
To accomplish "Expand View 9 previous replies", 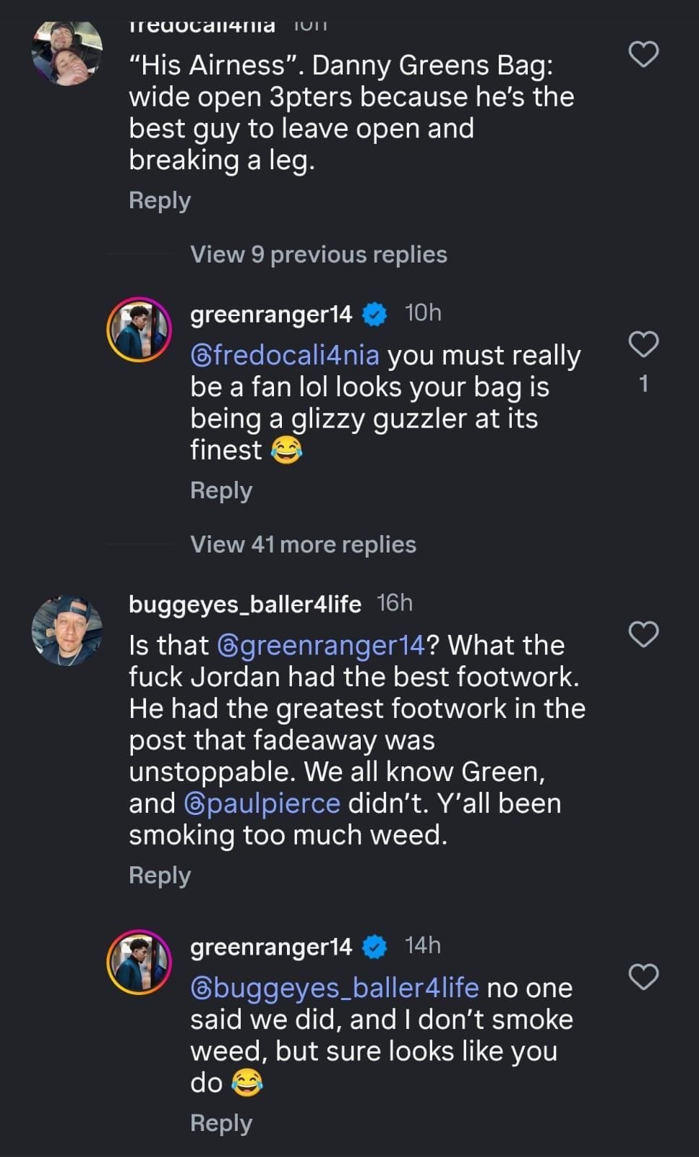I will [318, 255].
